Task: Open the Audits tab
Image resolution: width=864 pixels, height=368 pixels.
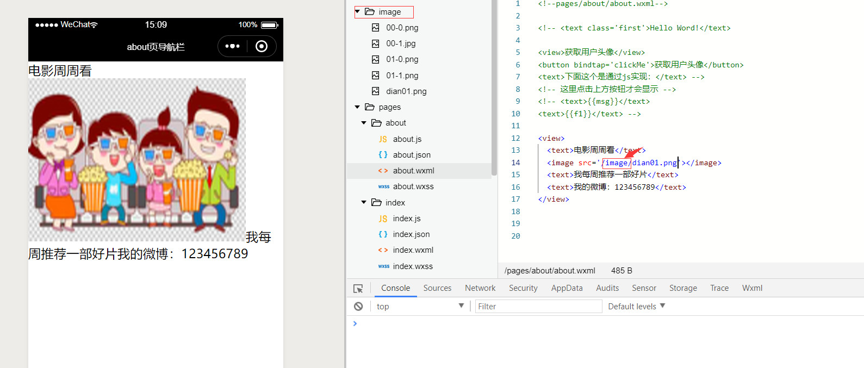Action: [607, 288]
